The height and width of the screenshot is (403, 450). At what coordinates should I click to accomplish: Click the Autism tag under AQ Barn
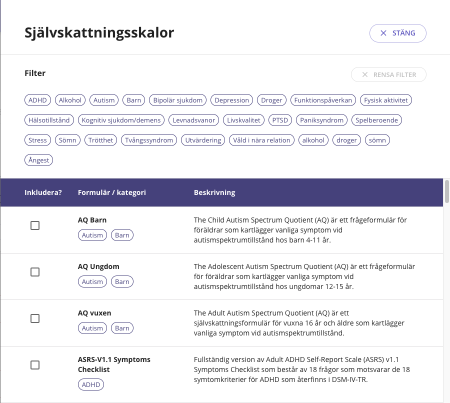[92, 235]
